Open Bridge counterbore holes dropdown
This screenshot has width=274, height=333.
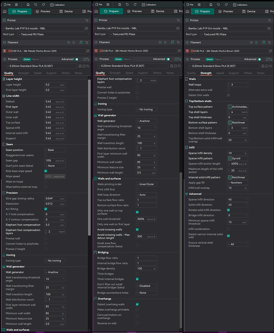pyautogui.click(x=146, y=293)
